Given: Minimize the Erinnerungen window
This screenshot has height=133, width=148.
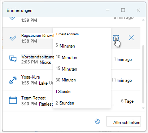Looking at the screenshot, I should (108, 10).
